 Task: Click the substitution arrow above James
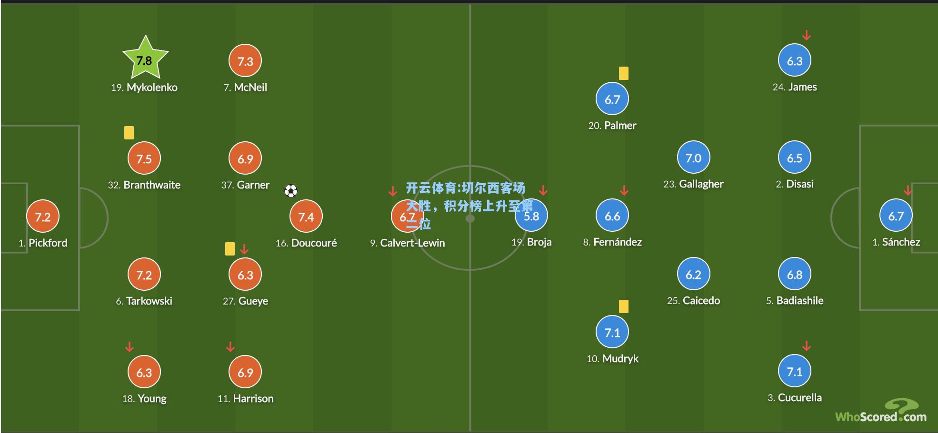click(806, 35)
